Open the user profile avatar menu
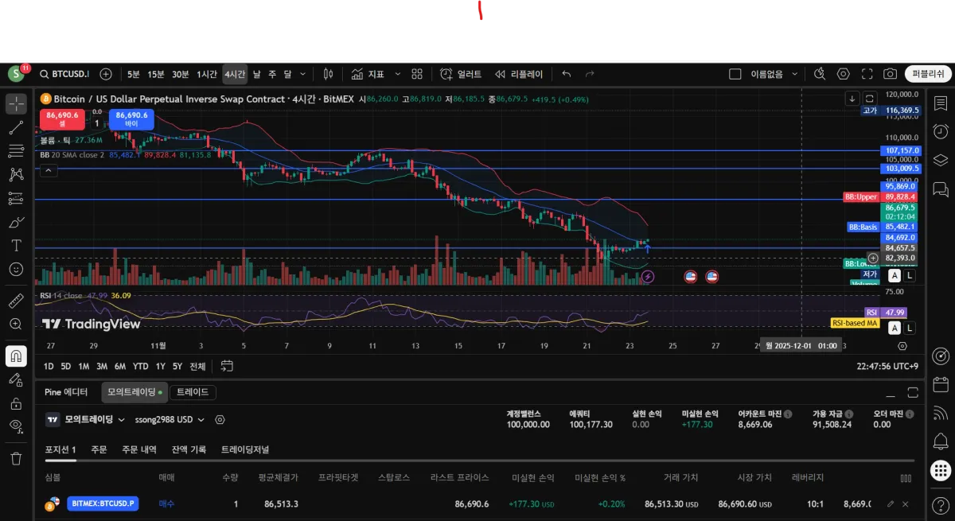This screenshot has height=521, width=955. coord(17,74)
